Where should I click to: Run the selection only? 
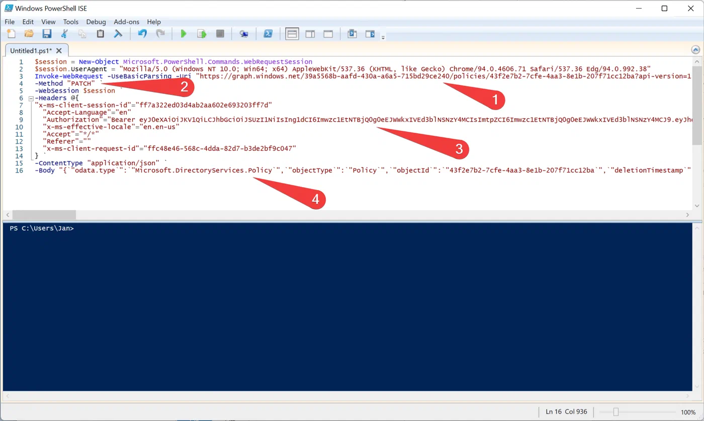(x=202, y=34)
